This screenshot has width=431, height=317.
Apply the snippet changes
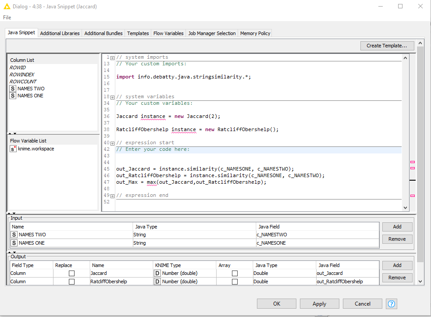click(319, 303)
